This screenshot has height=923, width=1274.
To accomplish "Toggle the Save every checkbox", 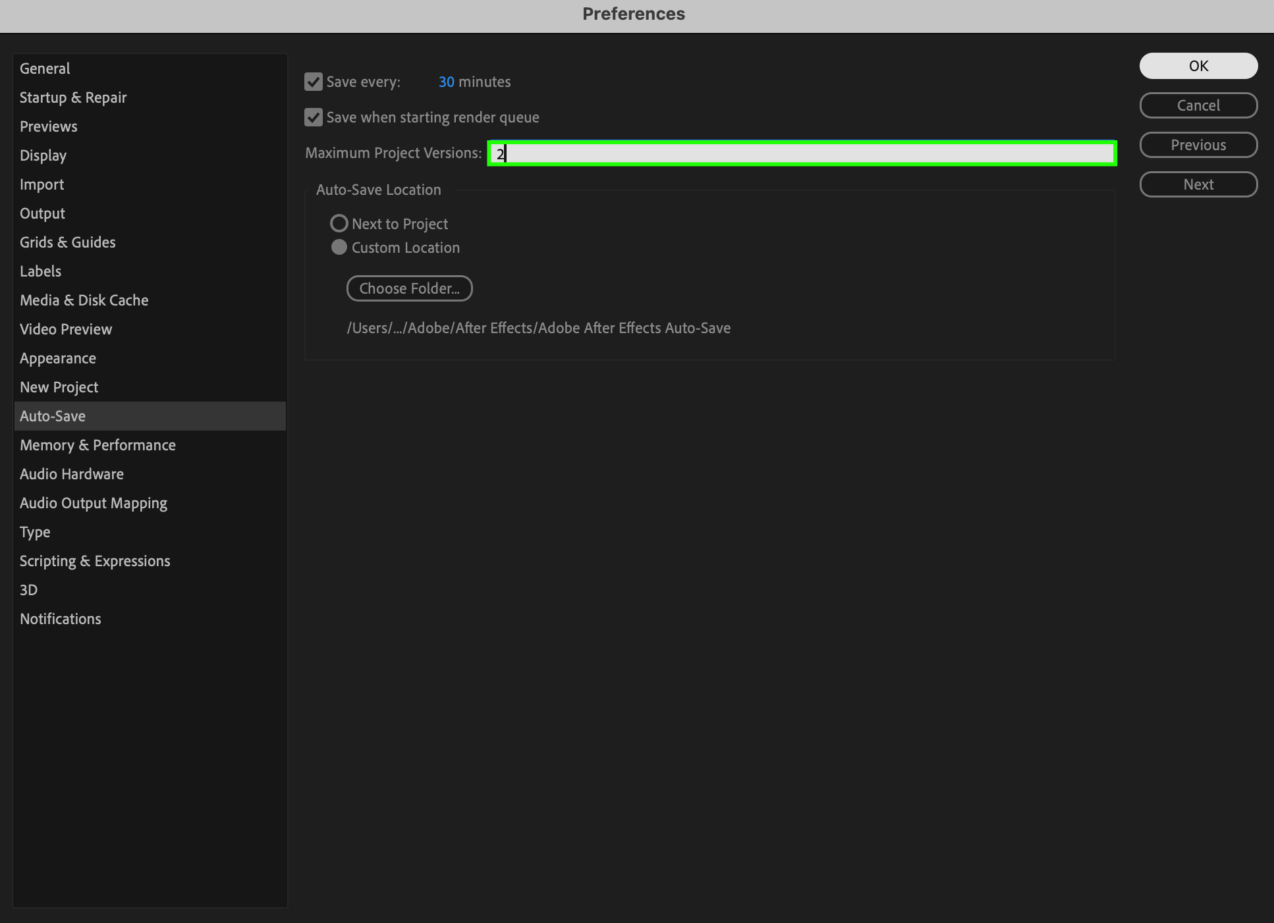I will [314, 82].
